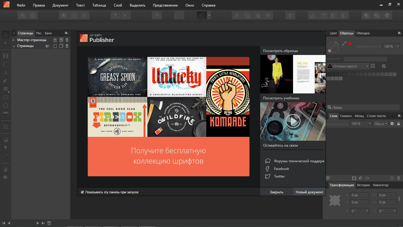Open Файл menu
This screenshot has width=403, height=227.
tap(21, 5)
